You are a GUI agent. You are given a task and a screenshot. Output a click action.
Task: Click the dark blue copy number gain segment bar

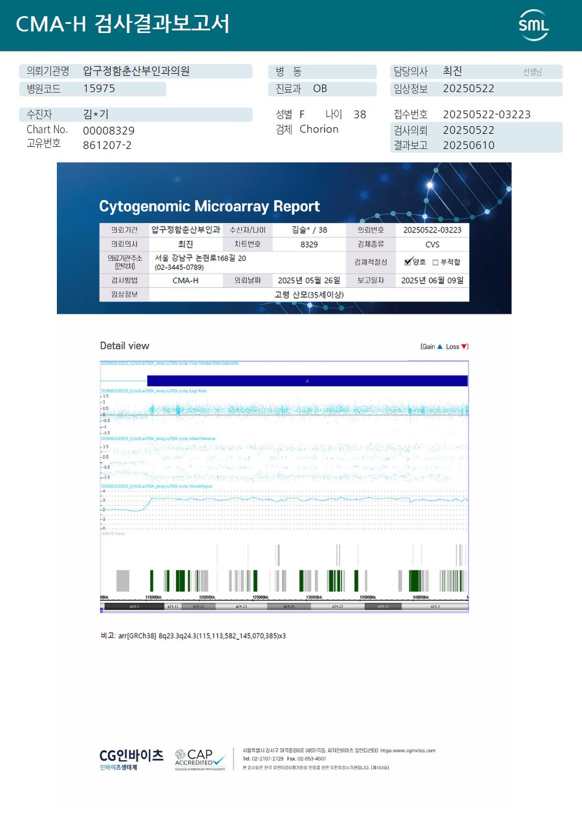point(307,381)
